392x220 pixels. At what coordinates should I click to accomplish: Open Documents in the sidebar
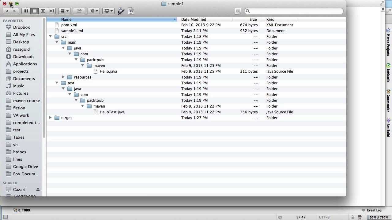tap(24, 79)
